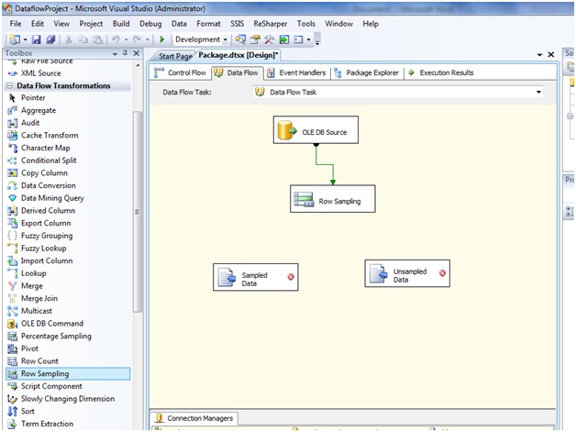Click the Toolbox vertical scrollbar

[x=138, y=229]
